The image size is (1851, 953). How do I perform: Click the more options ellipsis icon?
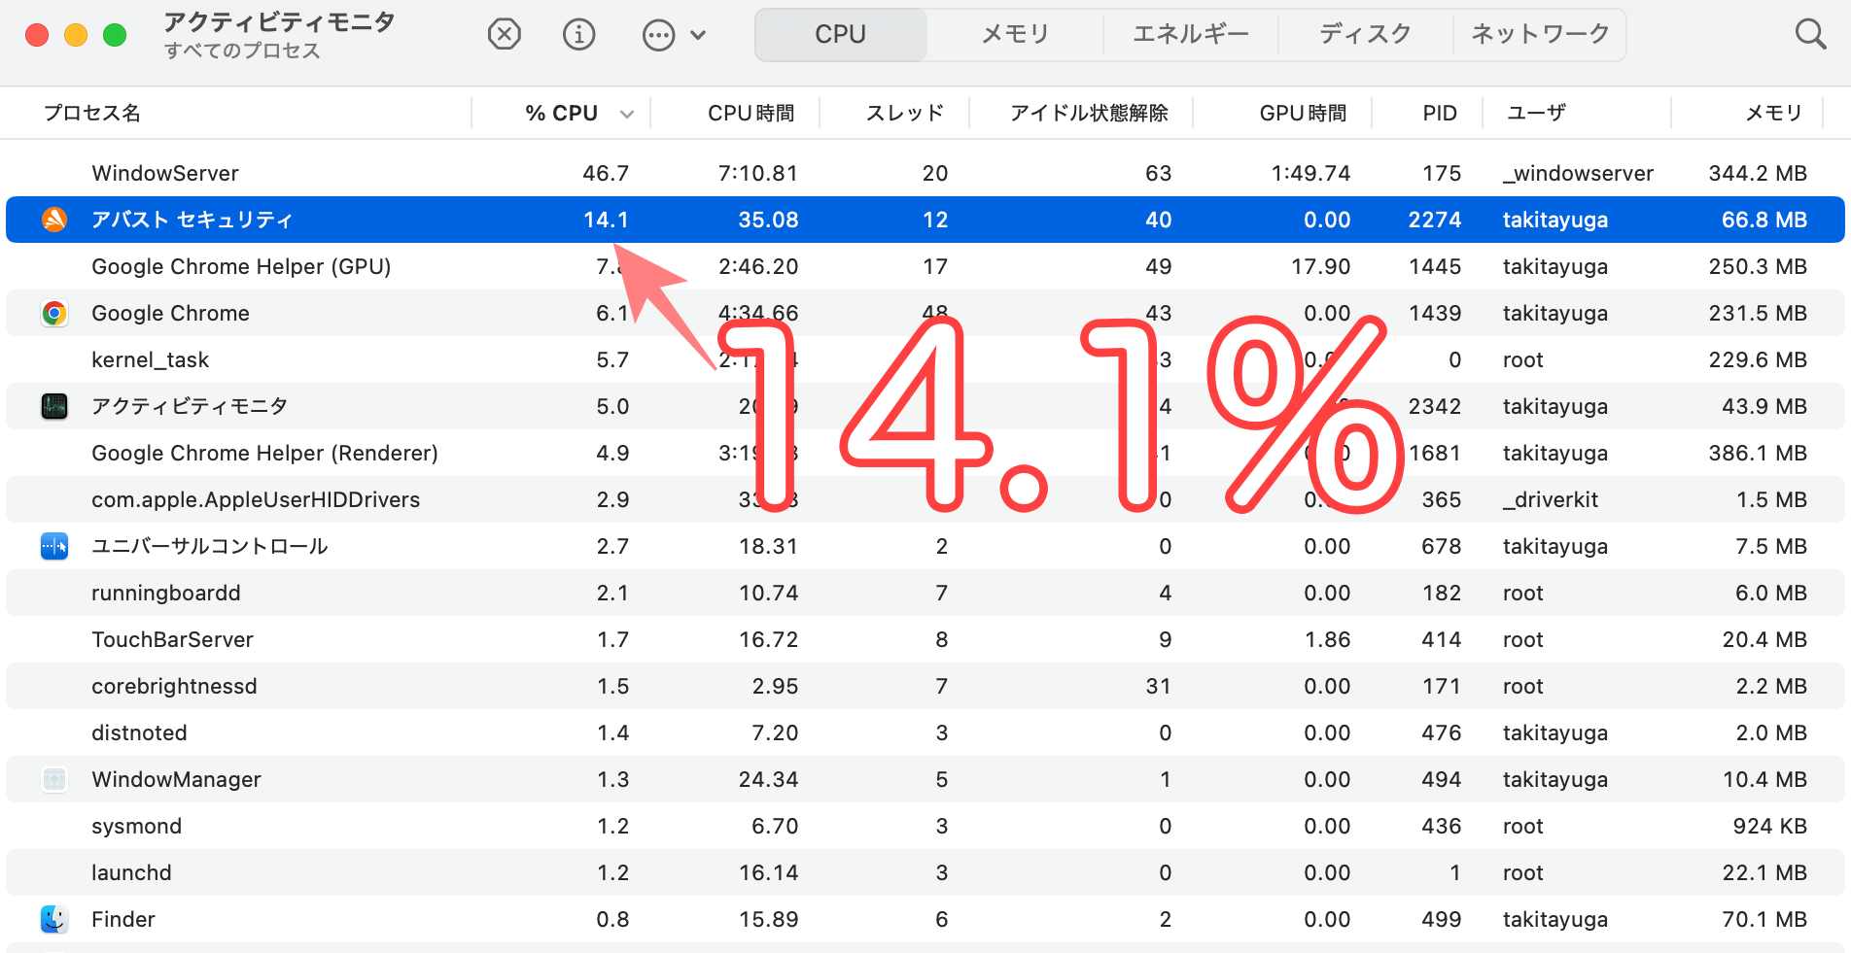(x=659, y=36)
